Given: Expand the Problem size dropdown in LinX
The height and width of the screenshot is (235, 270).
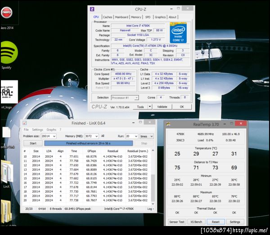Looking at the screenshot, I should pyautogui.click(x=54, y=136).
